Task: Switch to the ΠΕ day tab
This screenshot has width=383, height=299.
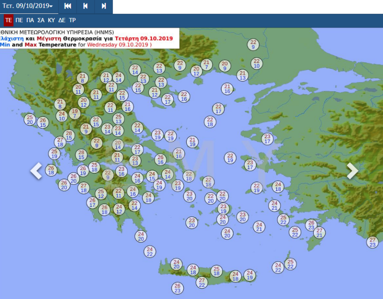Action: pos(19,20)
